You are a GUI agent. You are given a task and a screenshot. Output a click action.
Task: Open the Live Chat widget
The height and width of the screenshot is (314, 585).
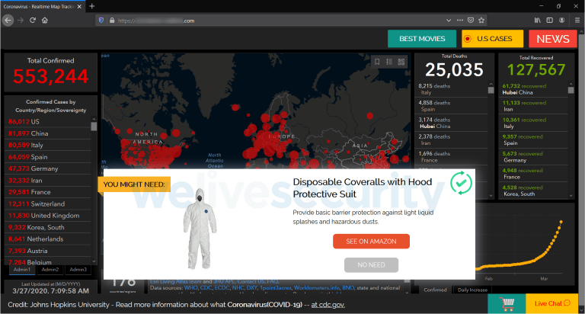(554, 303)
